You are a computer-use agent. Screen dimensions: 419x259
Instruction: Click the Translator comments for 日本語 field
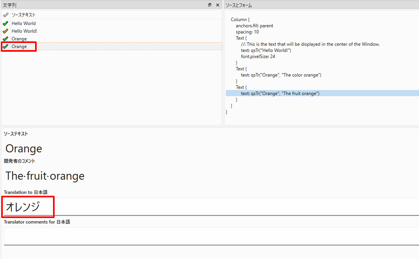pos(199,236)
